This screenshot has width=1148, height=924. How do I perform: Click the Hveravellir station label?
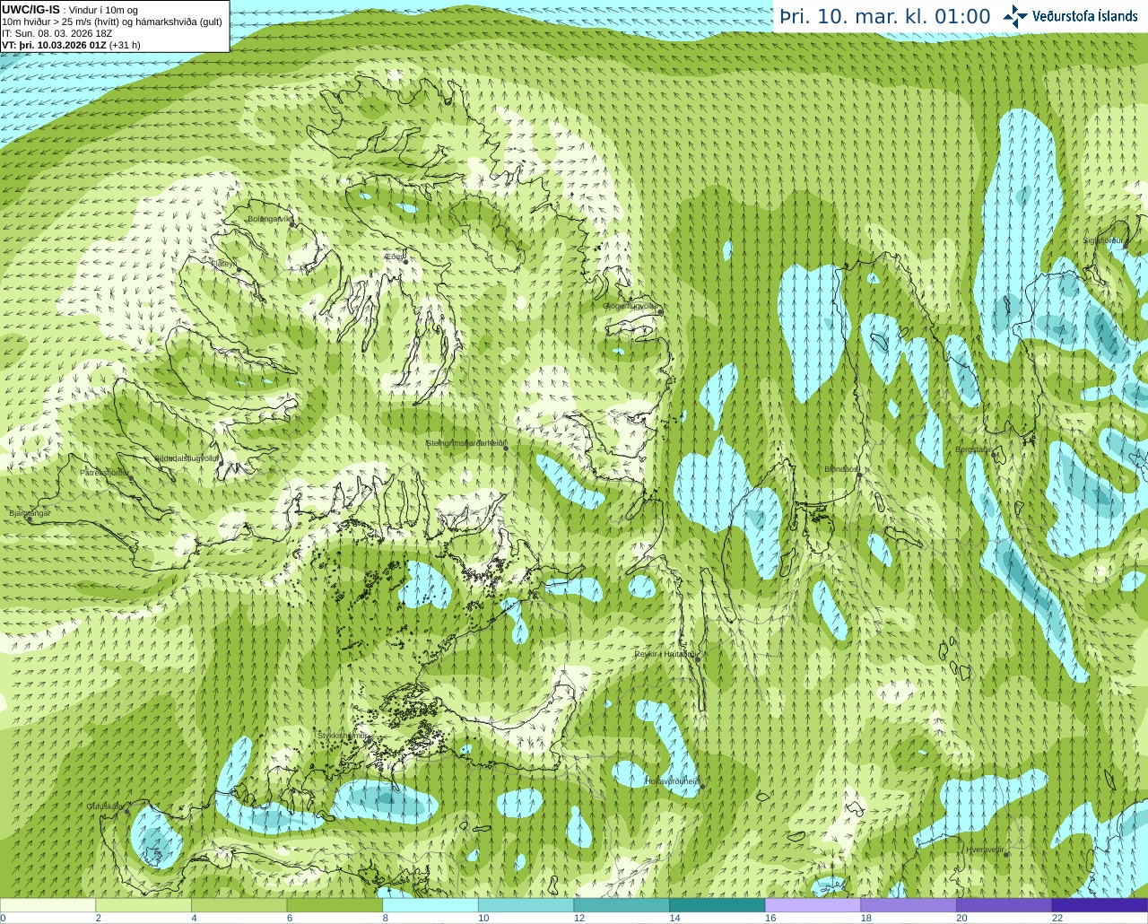pos(984,849)
